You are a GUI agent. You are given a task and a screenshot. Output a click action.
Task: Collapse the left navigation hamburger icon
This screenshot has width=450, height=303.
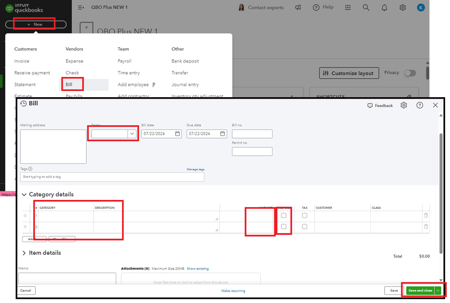pos(81,8)
